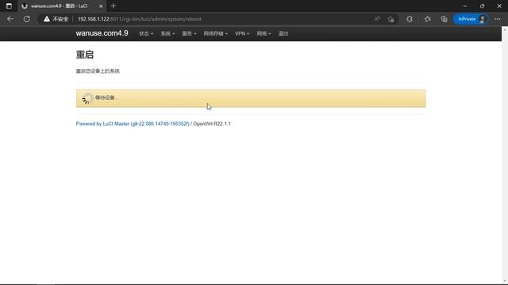Open Favorites star icon
508x285 pixels.
(x=428, y=19)
